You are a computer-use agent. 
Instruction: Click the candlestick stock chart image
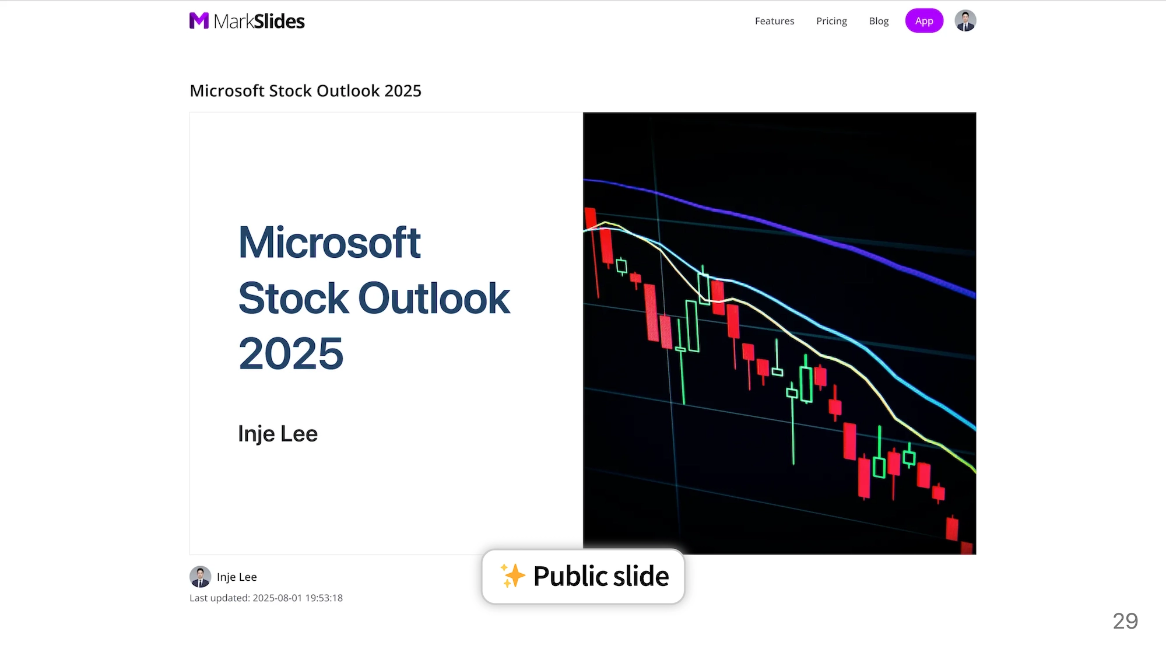pyautogui.click(x=779, y=333)
